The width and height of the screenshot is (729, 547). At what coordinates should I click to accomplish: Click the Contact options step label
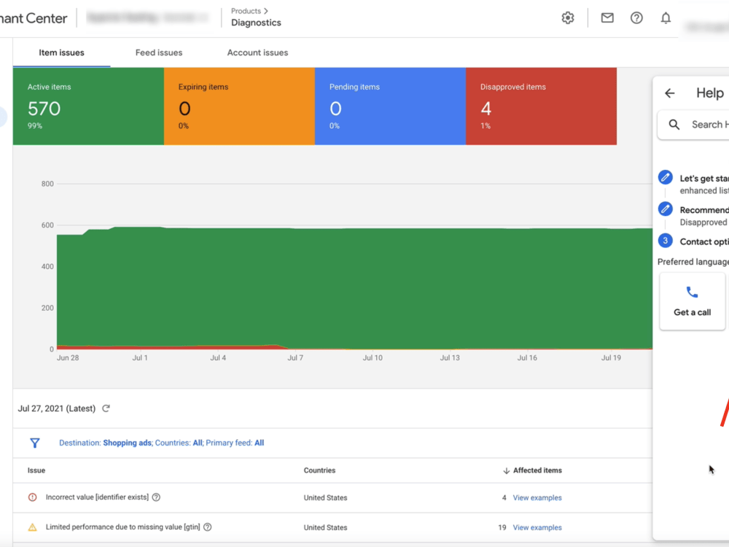pyautogui.click(x=704, y=242)
